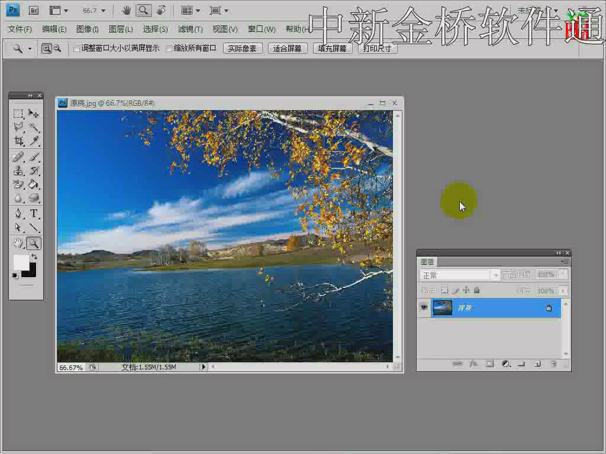
Task: Select the Line tool
Action: coord(34,228)
